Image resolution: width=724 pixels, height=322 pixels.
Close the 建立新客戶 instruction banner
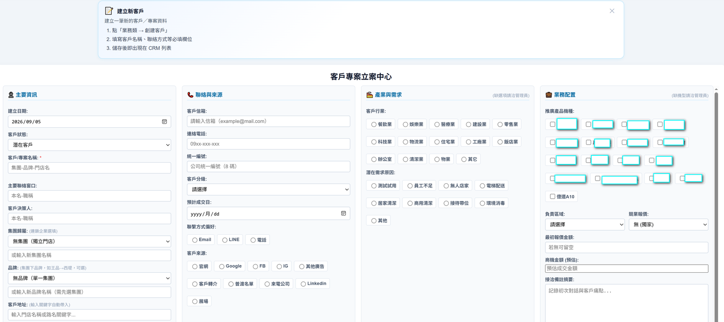(x=612, y=11)
